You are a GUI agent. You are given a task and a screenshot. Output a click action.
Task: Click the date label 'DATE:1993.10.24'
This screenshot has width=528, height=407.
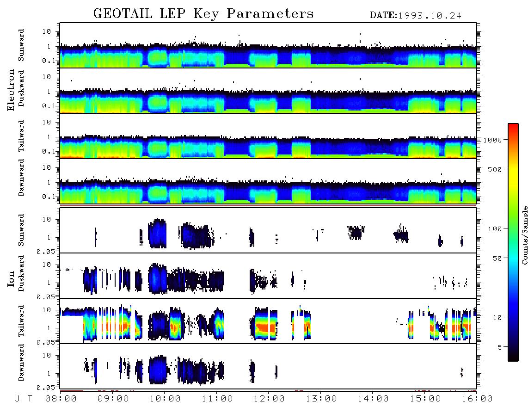click(x=416, y=16)
